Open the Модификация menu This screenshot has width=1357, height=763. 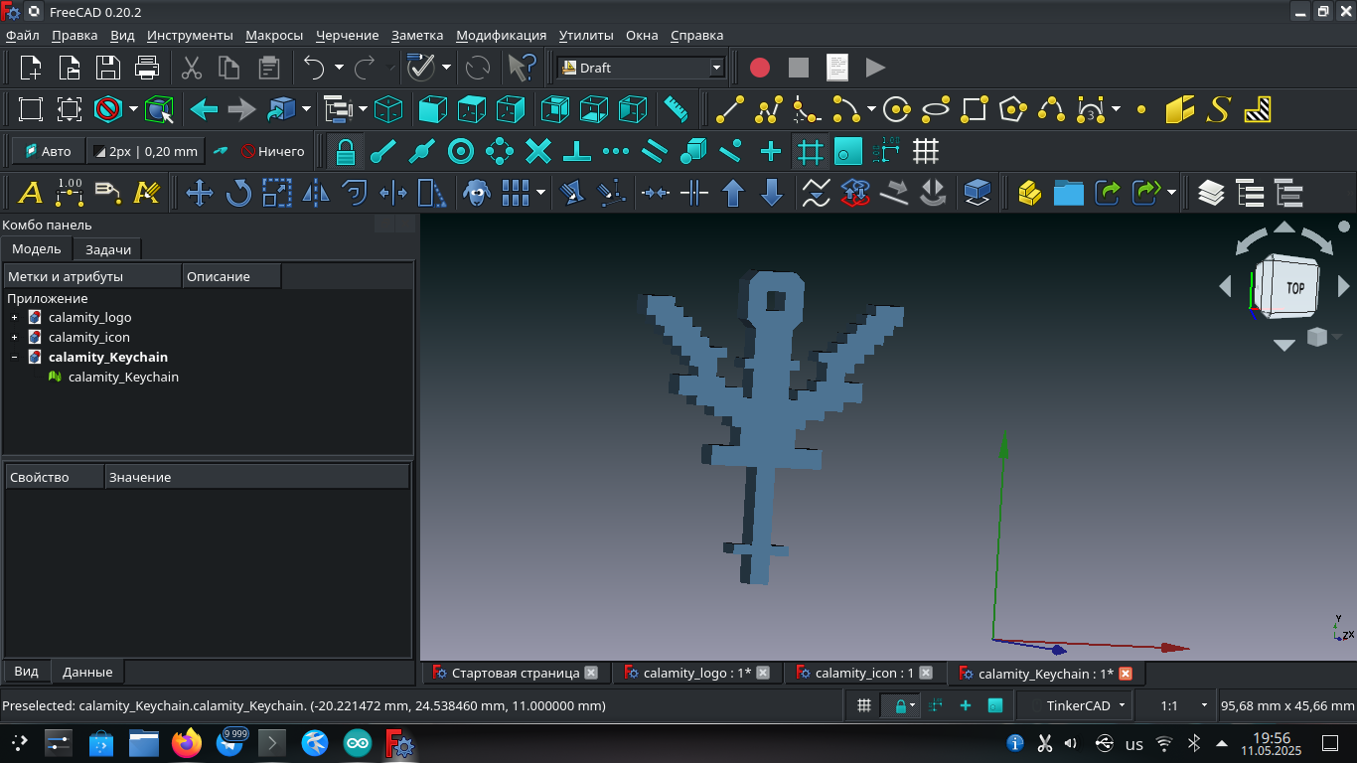tap(501, 35)
